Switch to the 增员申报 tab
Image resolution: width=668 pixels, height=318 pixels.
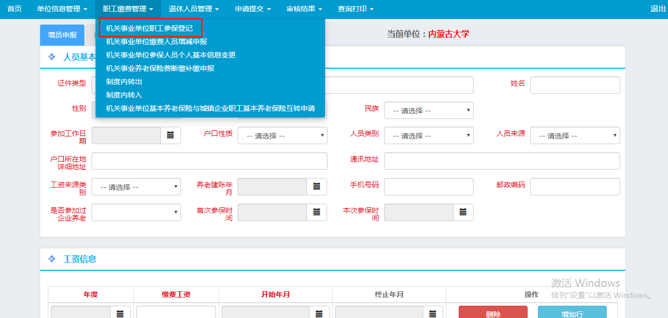coord(62,35)
